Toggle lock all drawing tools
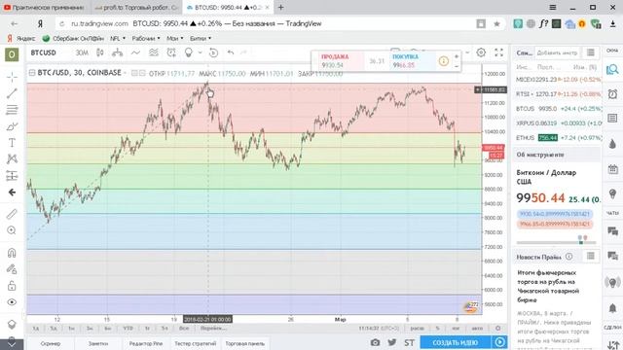 [x=12, y=286]
